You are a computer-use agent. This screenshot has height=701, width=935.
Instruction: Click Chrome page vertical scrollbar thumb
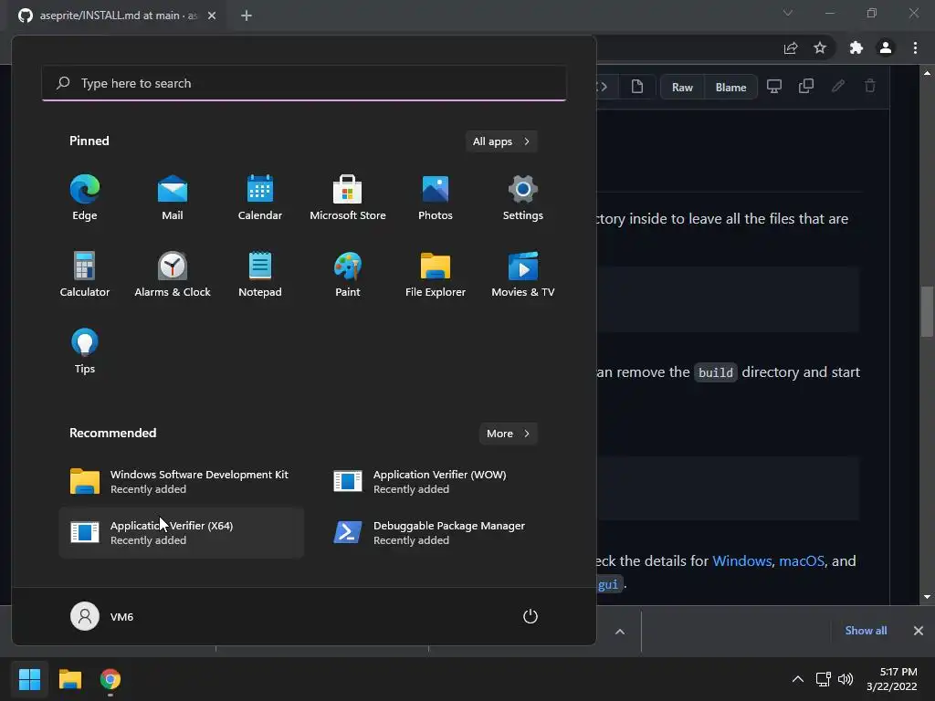pos(927,311)
